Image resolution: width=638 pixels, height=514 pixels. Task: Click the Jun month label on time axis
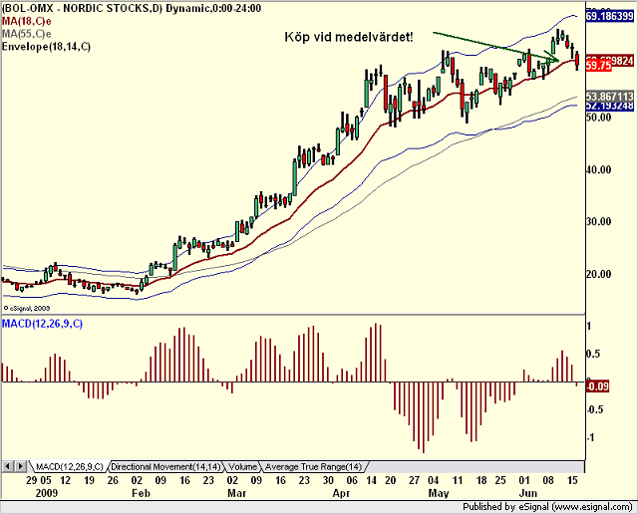pyautogui.click(x=528, y=493)
